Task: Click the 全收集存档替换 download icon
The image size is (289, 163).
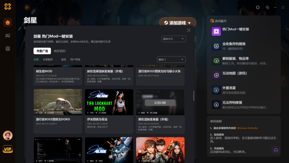Action: [216, 46]
